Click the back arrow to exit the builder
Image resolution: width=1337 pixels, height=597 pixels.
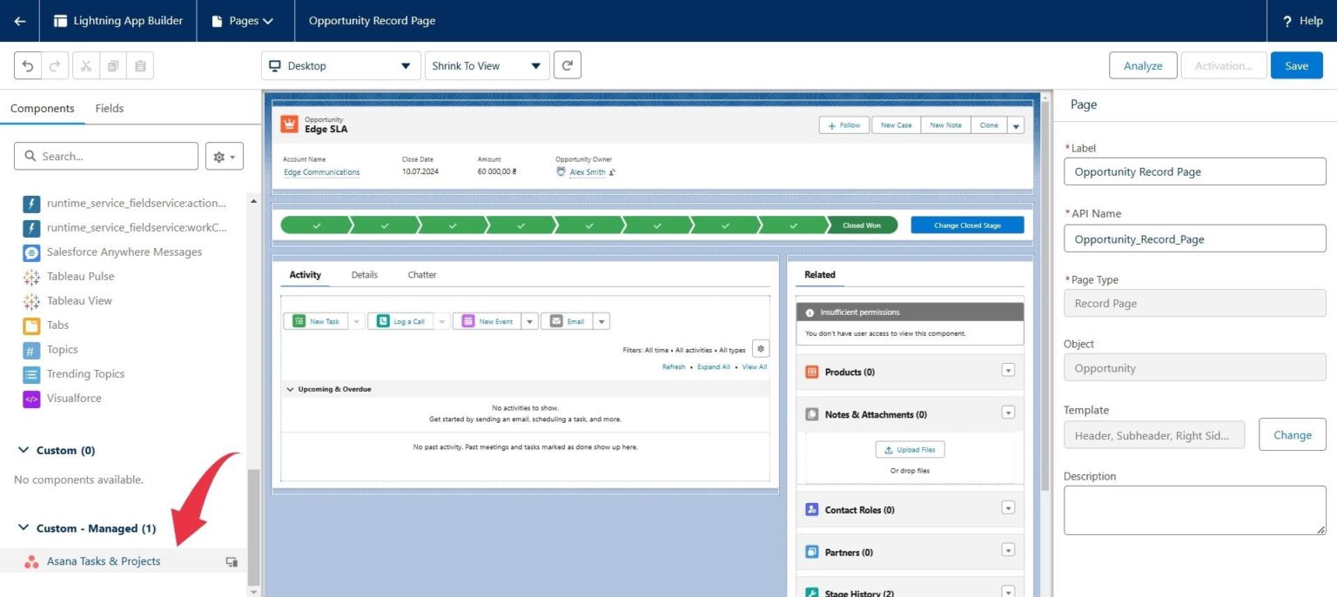pos(19,20)
